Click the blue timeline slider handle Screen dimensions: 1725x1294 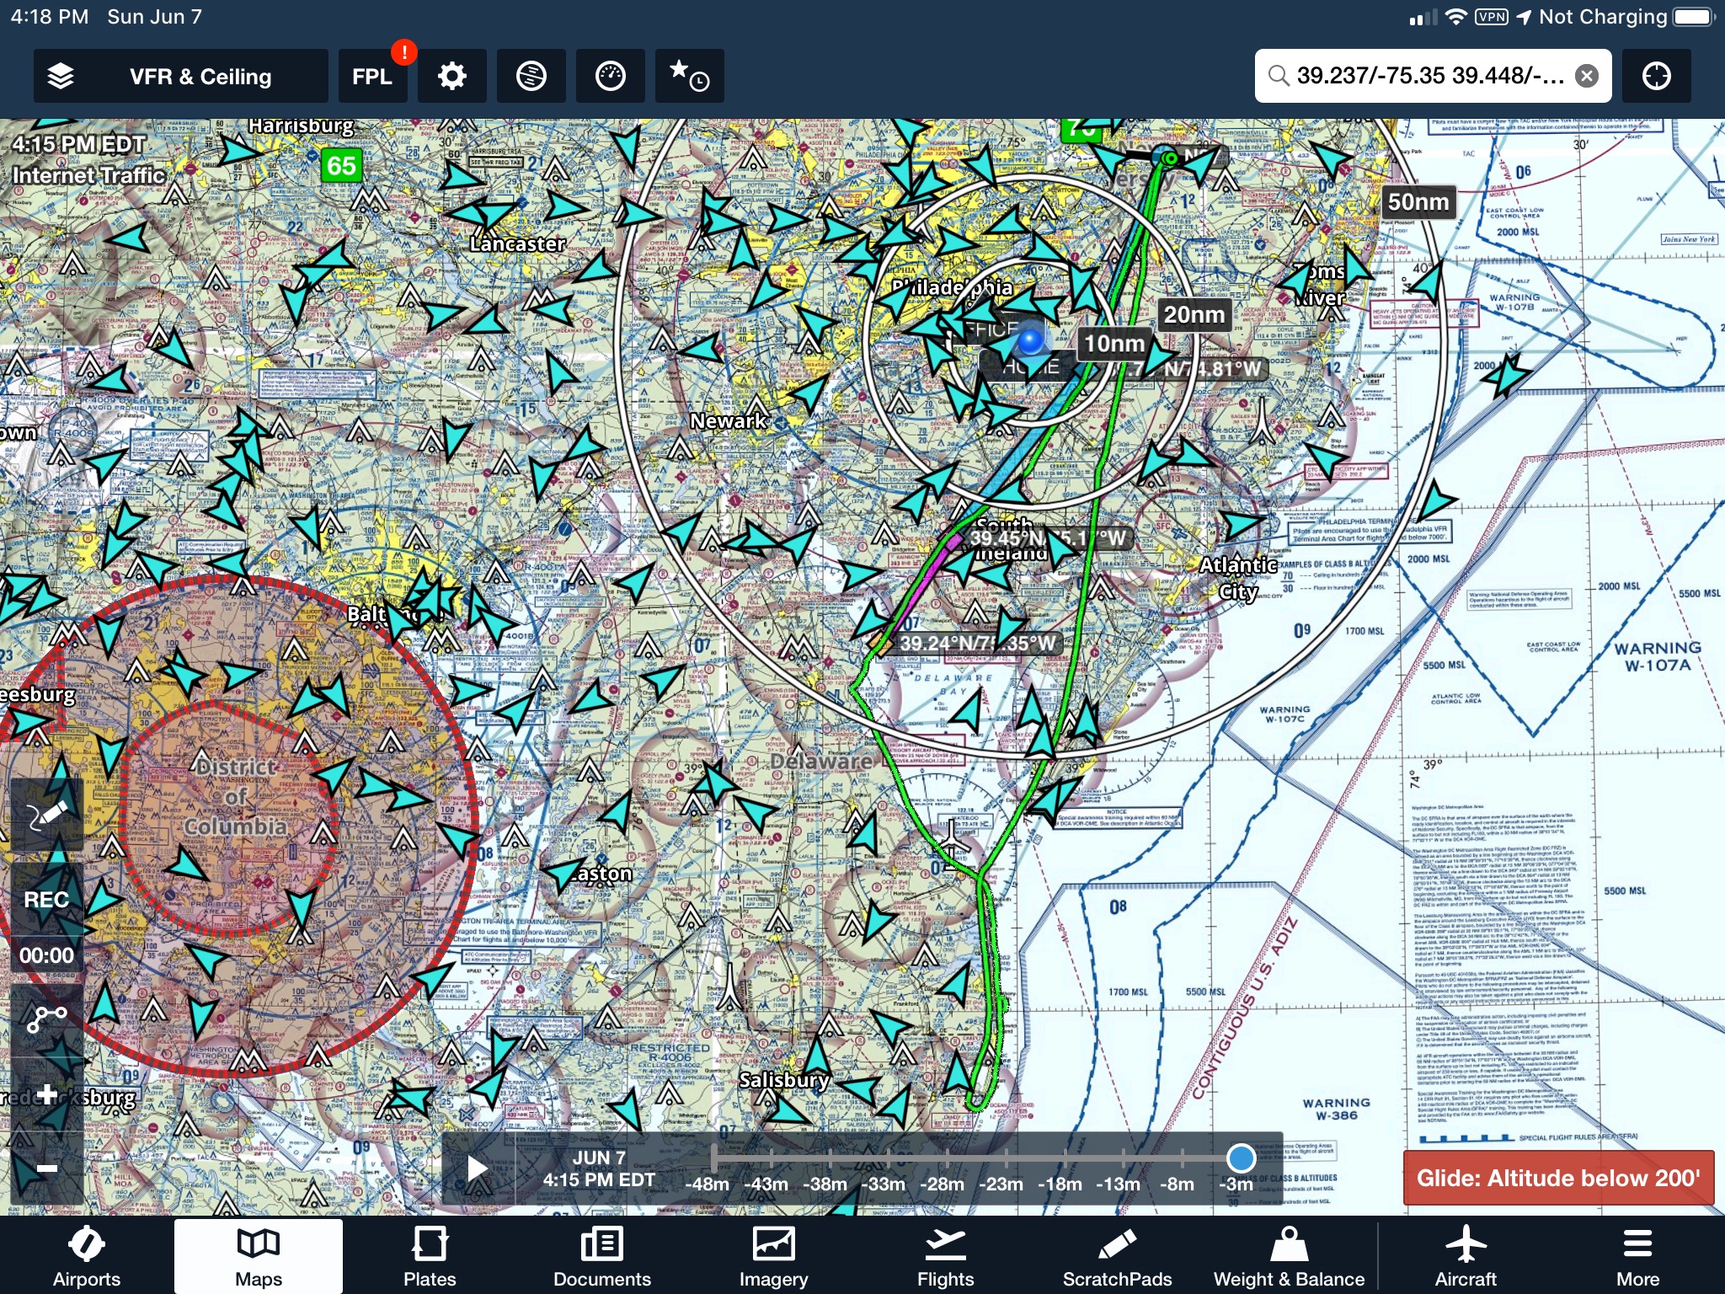tap(1241, 1158)
